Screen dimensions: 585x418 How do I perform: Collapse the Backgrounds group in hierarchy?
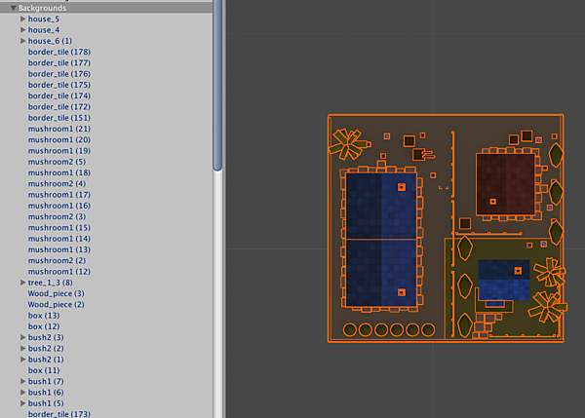(x=13, y=8)
